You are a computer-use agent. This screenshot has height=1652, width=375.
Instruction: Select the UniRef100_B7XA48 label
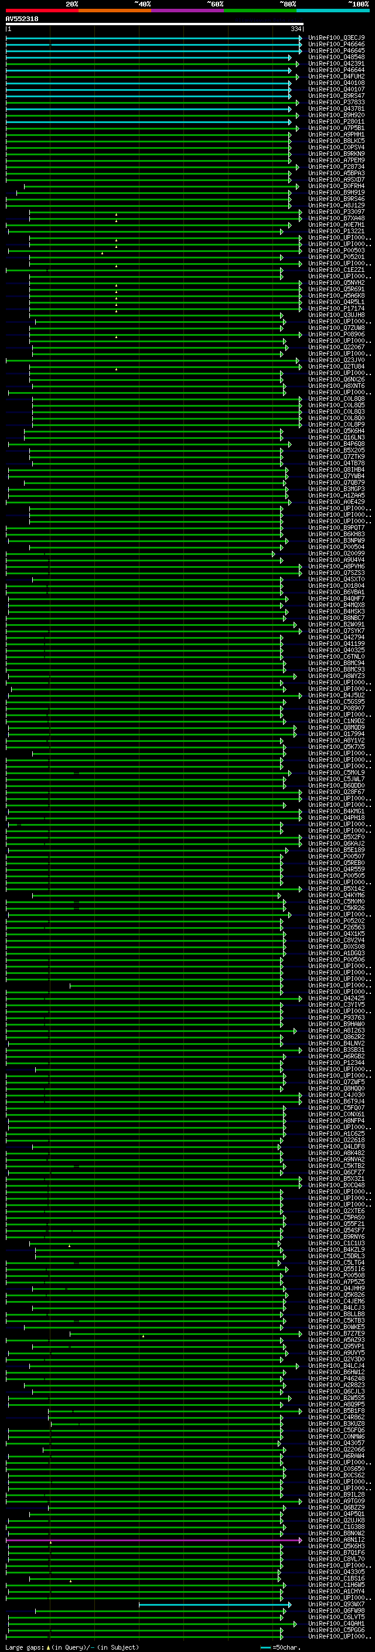pos(336,218)
